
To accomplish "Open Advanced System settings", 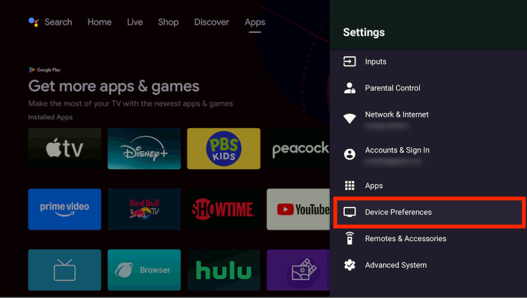I will tap(428, 265).
